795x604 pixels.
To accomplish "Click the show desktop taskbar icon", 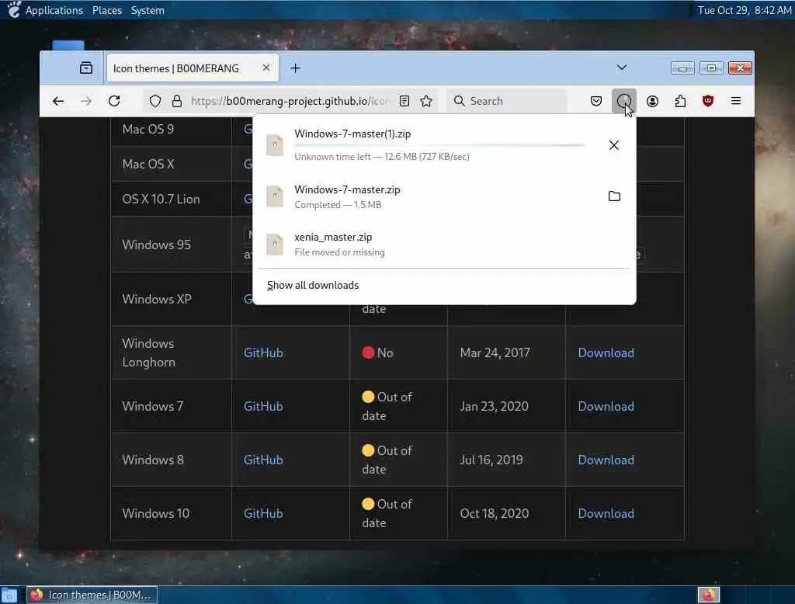I will pyautogui.click(x=9, y=595).
